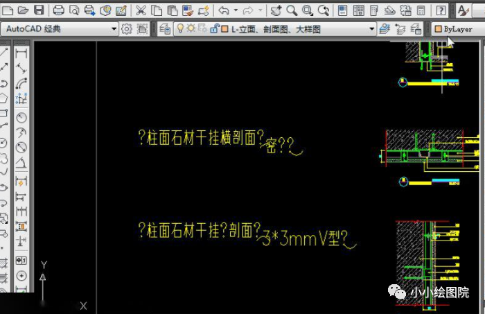Click the middle section detail drawing
485x314 pixels.
click(x=429, y=151)
